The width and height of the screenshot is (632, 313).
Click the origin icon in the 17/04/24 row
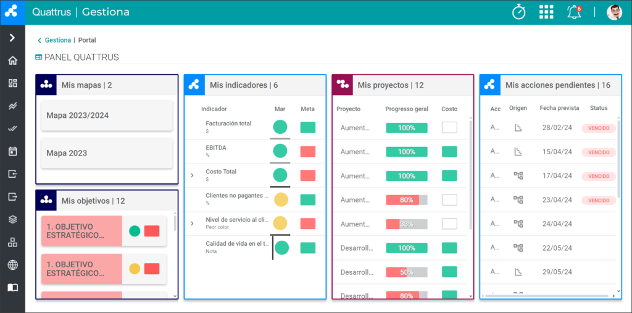518,176
